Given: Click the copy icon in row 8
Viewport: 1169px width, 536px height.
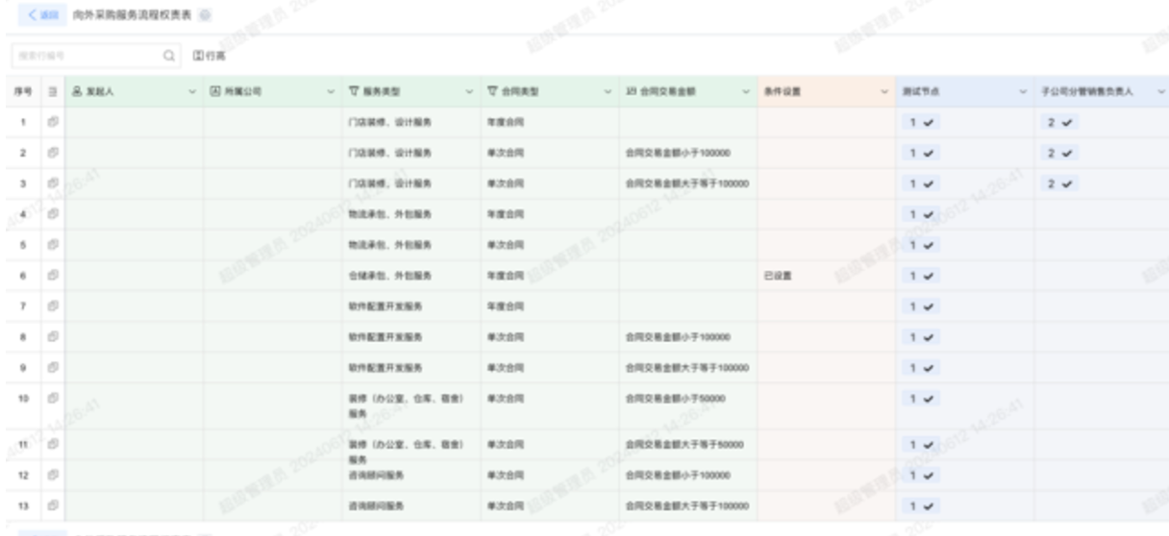Looking at the screenshot, I should (54, 337).
